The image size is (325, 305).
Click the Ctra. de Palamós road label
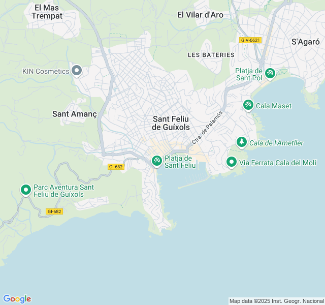(207, 128)
